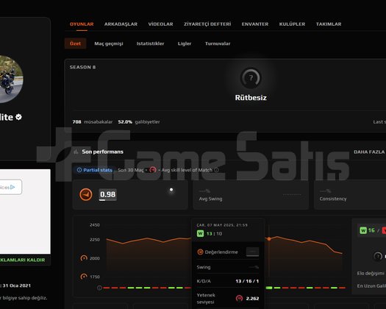Click the skill level icon beside 2.262

(239, 299)
